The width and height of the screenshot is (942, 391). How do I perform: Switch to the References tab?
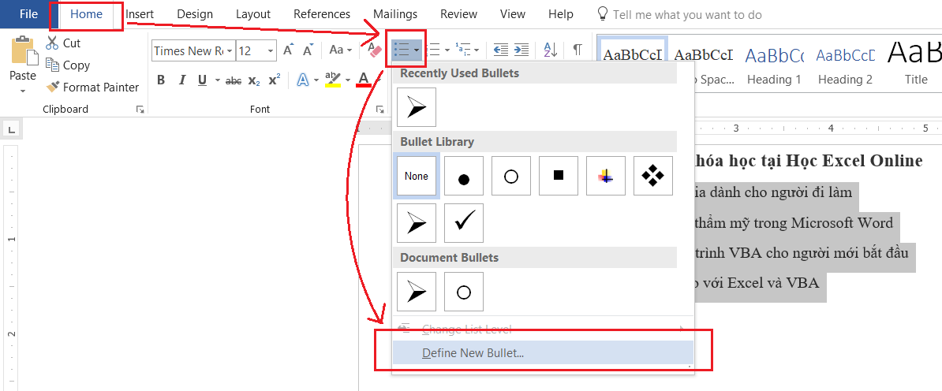[x=321, y=14]
